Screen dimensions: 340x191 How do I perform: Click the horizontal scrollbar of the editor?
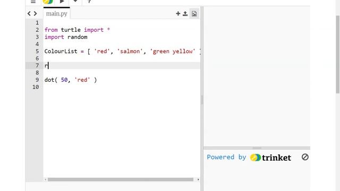[x=121, y=179]
